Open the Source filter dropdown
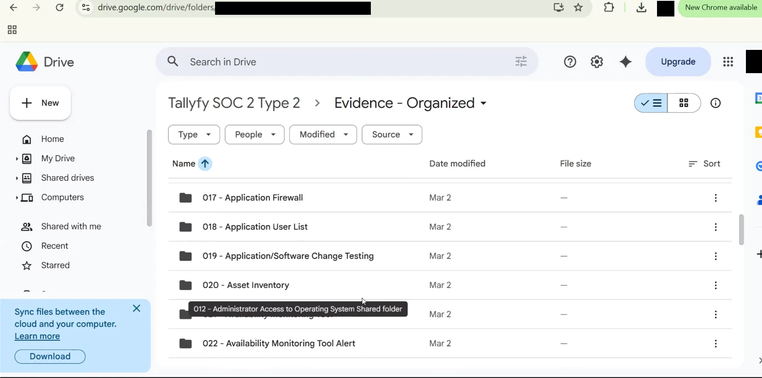 392,134
